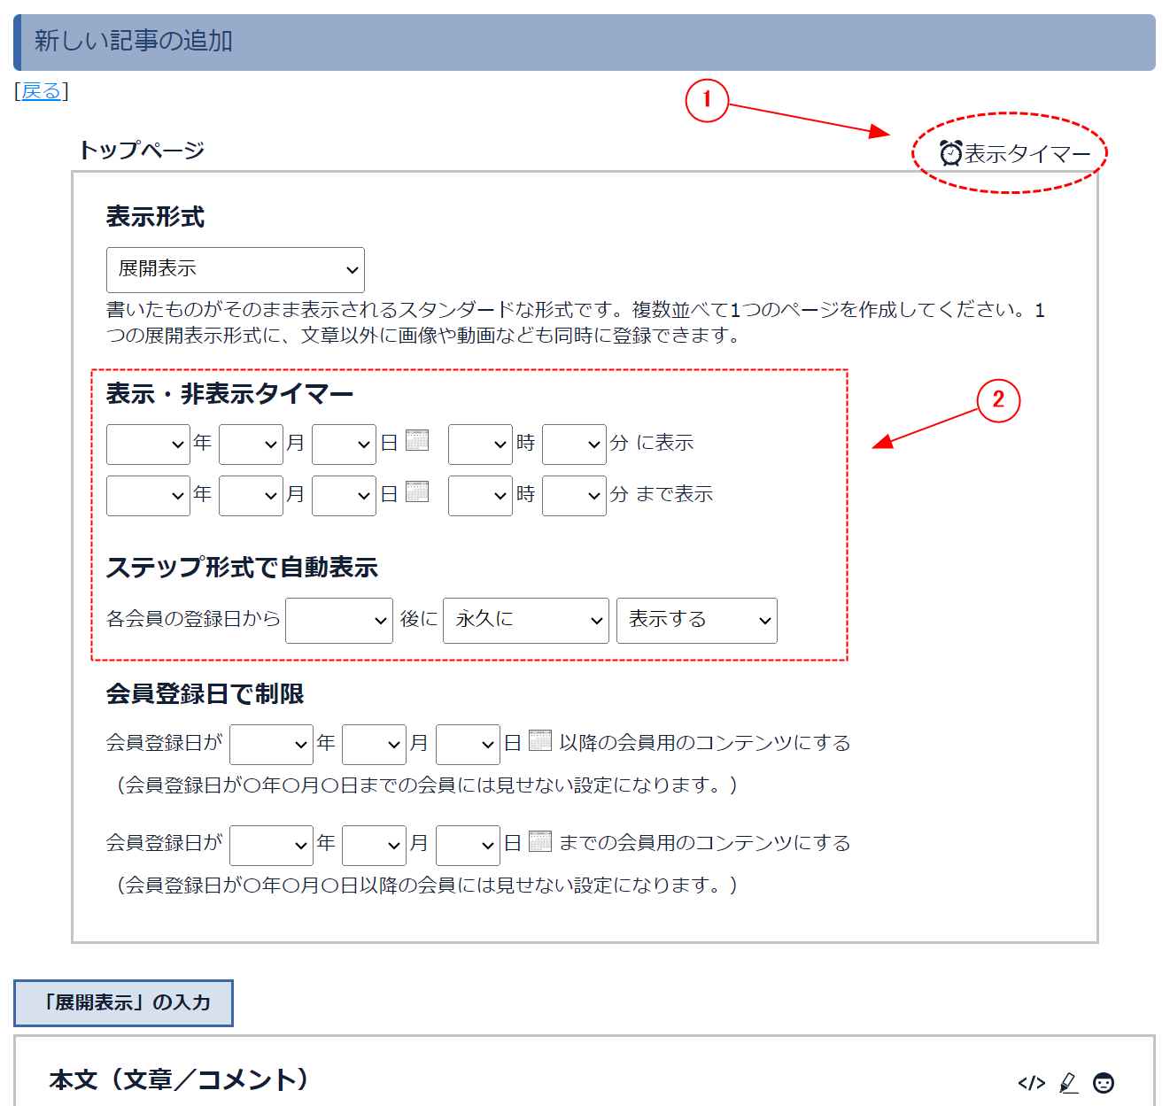
Task: Open minute dropdown on the に表示 row
Action: click(574, 445)
